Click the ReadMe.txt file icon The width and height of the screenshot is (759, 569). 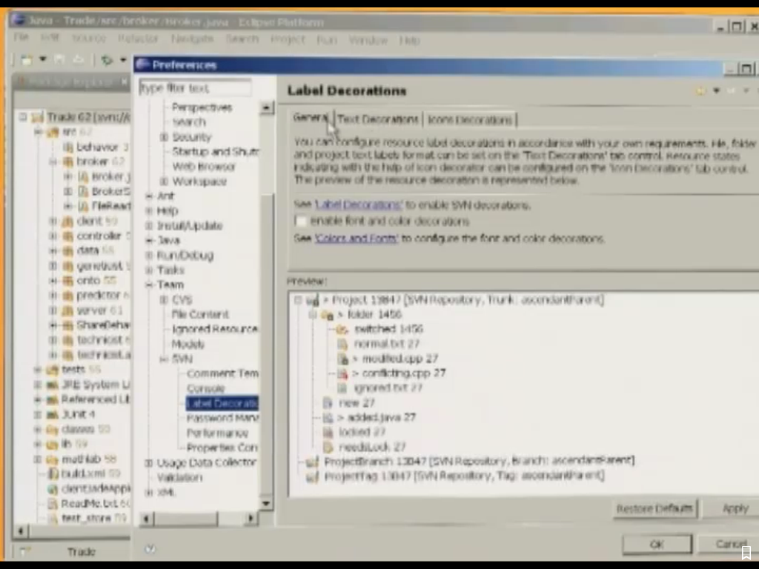(x=53, y=504)
